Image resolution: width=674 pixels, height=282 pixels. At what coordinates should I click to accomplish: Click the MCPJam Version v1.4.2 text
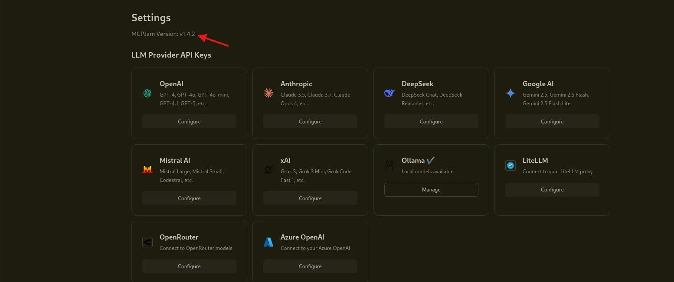pos(164,34)
